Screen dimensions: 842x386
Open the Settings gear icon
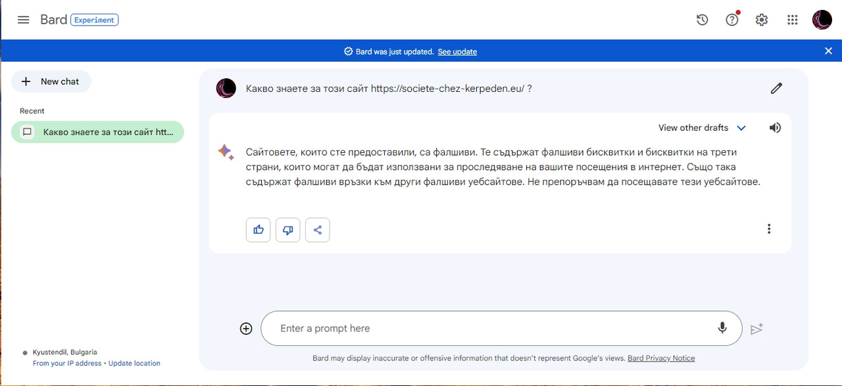[762, 20]
